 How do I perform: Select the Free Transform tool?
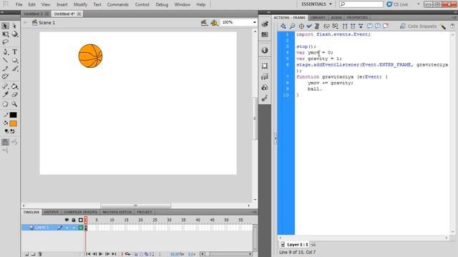5,34
